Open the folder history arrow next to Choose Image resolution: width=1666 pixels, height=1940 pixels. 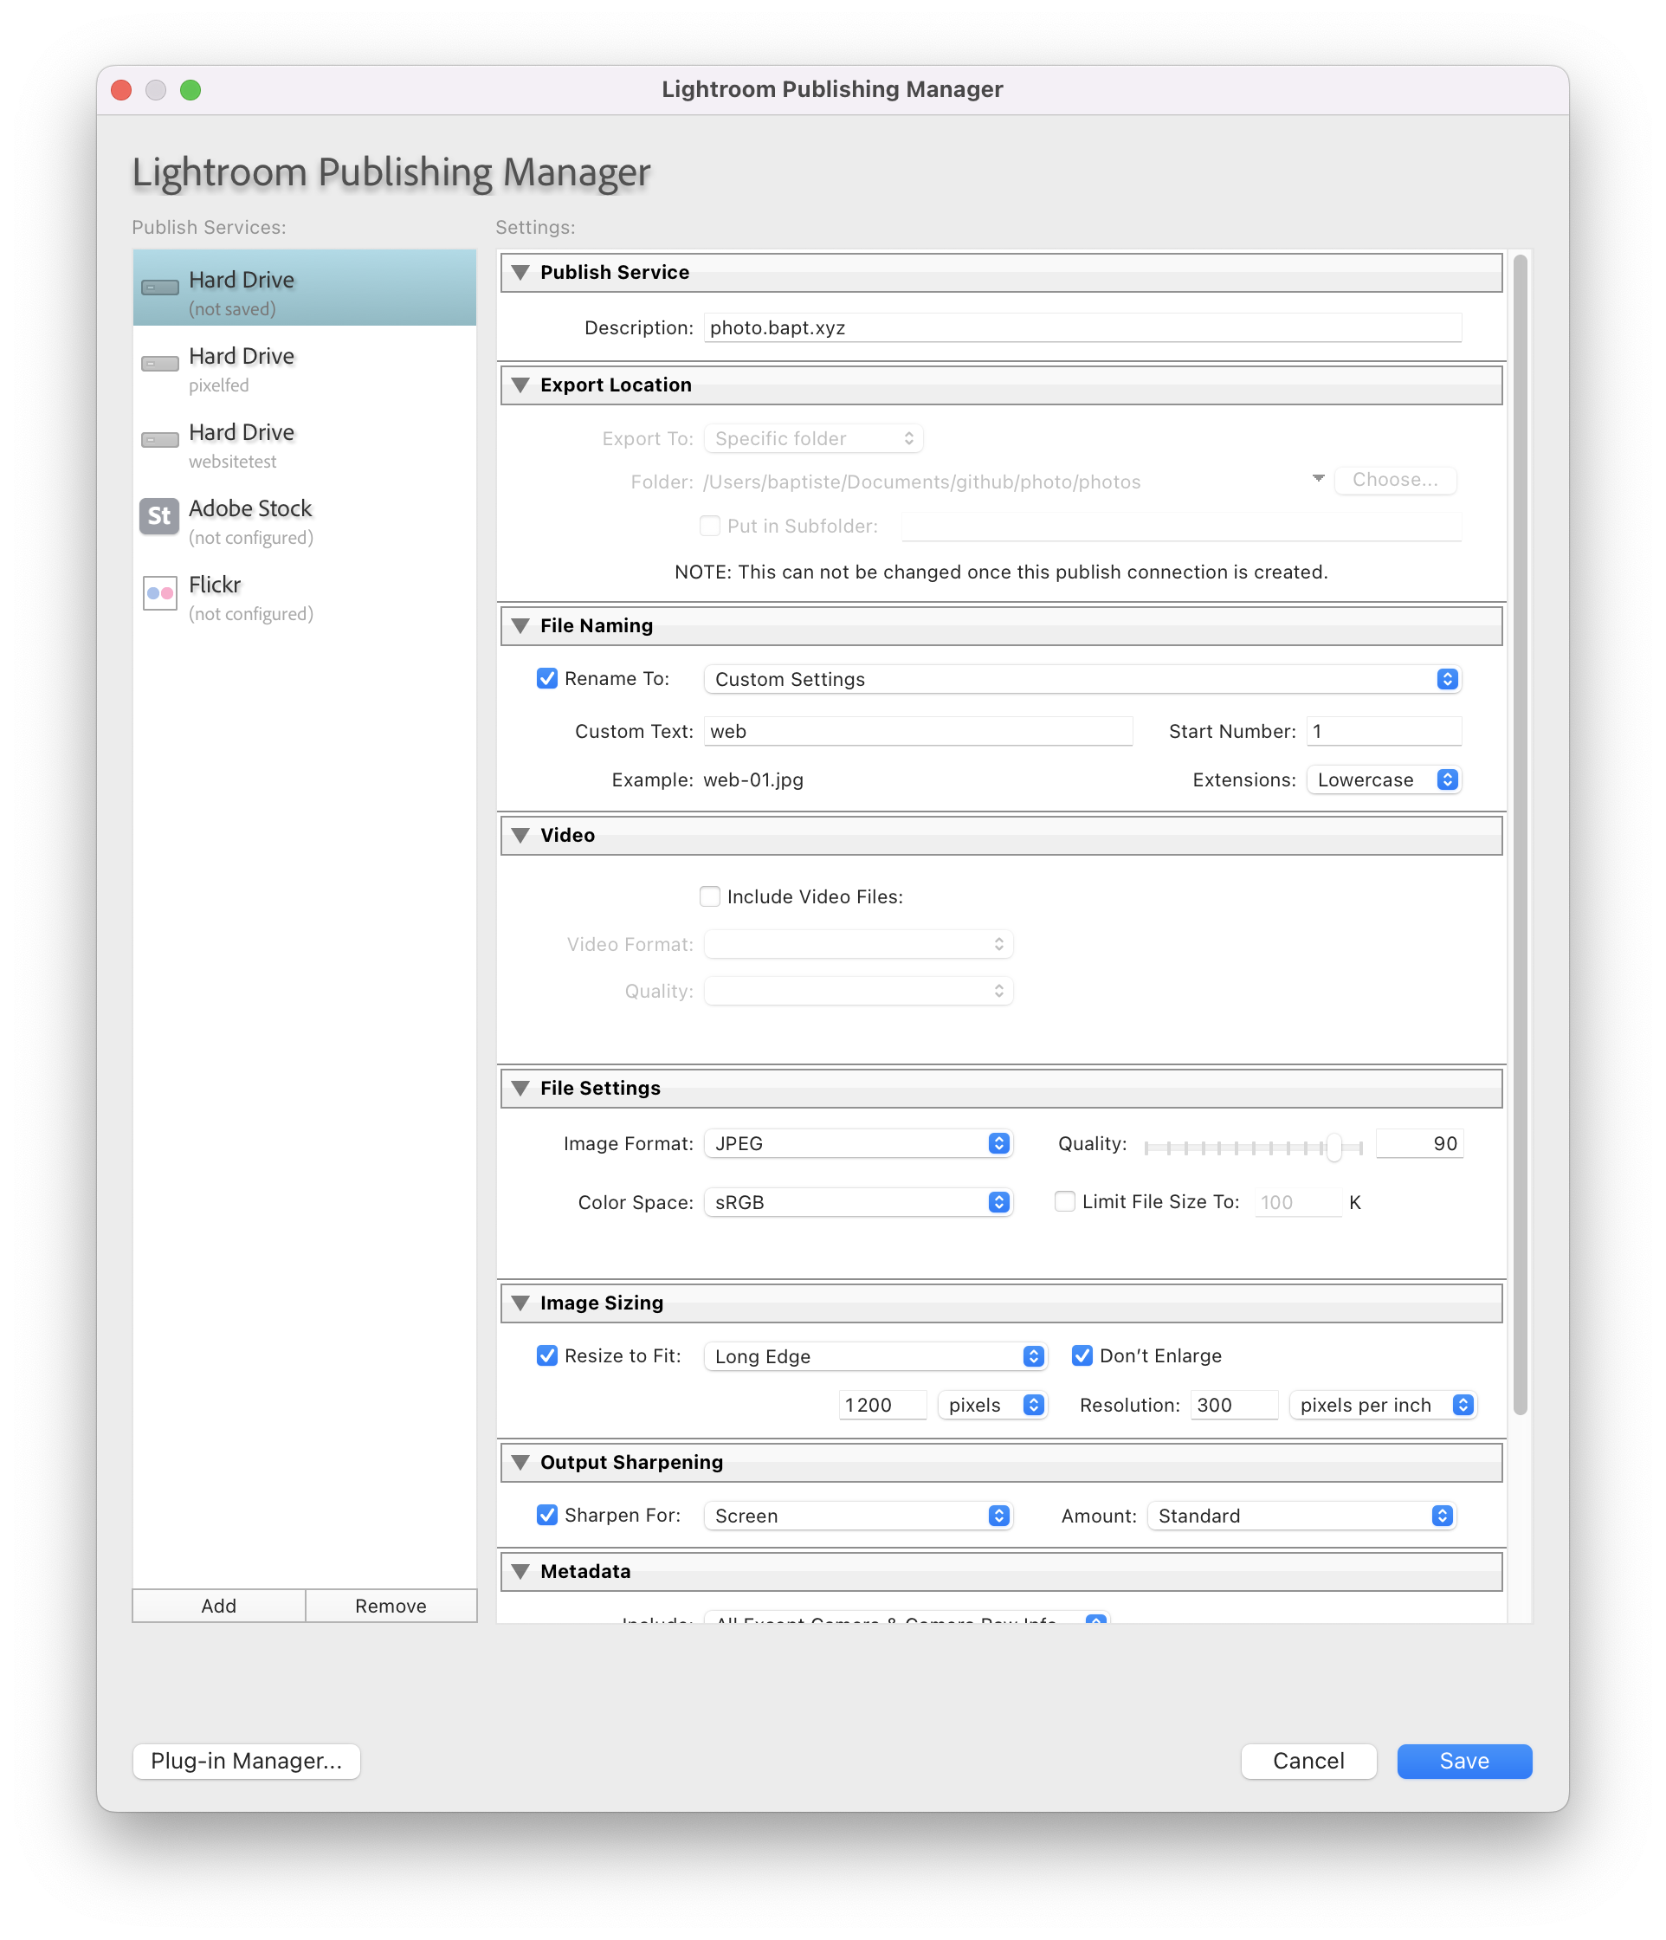pos(1318,480)
